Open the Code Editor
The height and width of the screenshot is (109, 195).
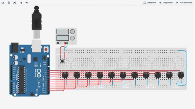pos(149,2)
